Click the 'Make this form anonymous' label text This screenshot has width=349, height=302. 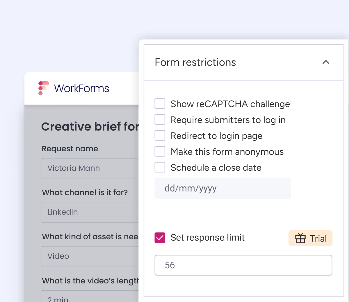coord(227,152)
